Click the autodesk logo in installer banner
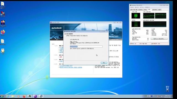This screenshot has width=177, height=99. (x=57, y=28)
